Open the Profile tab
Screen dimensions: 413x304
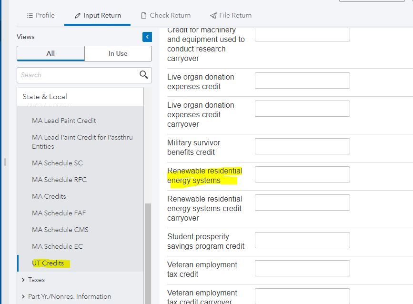(x=40, y=15)
